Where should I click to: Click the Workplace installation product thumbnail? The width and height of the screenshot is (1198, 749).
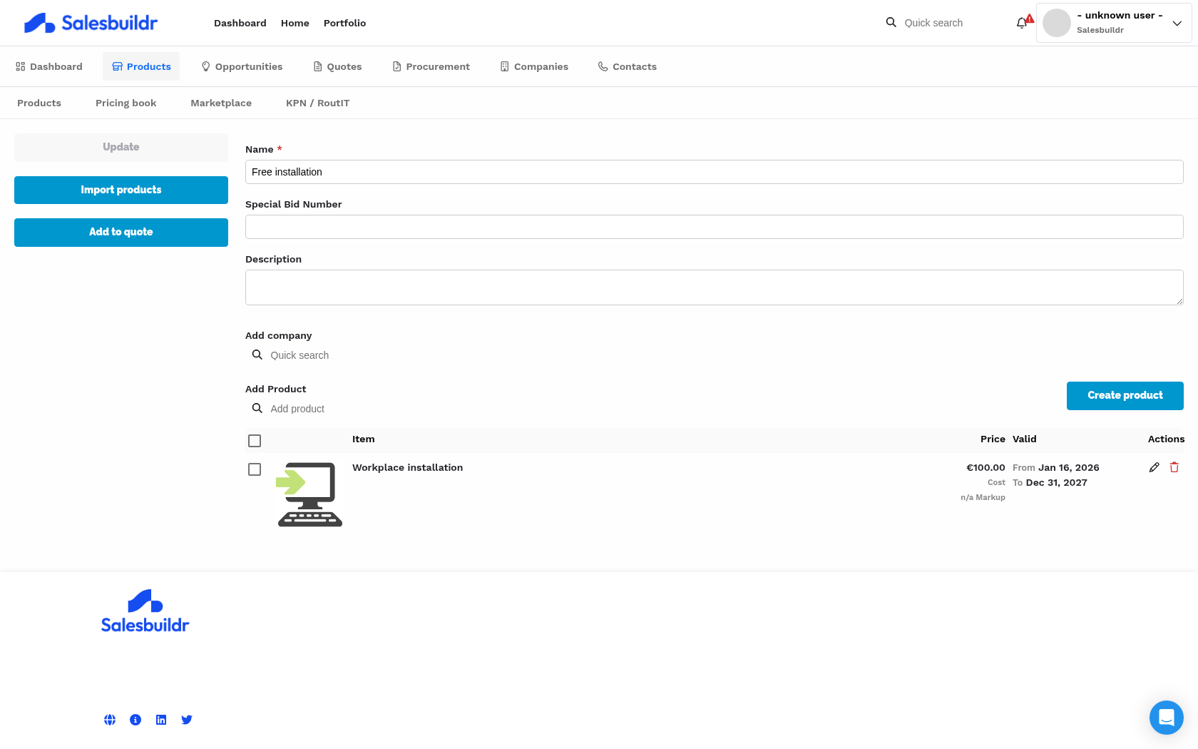[x=309, y=494]
